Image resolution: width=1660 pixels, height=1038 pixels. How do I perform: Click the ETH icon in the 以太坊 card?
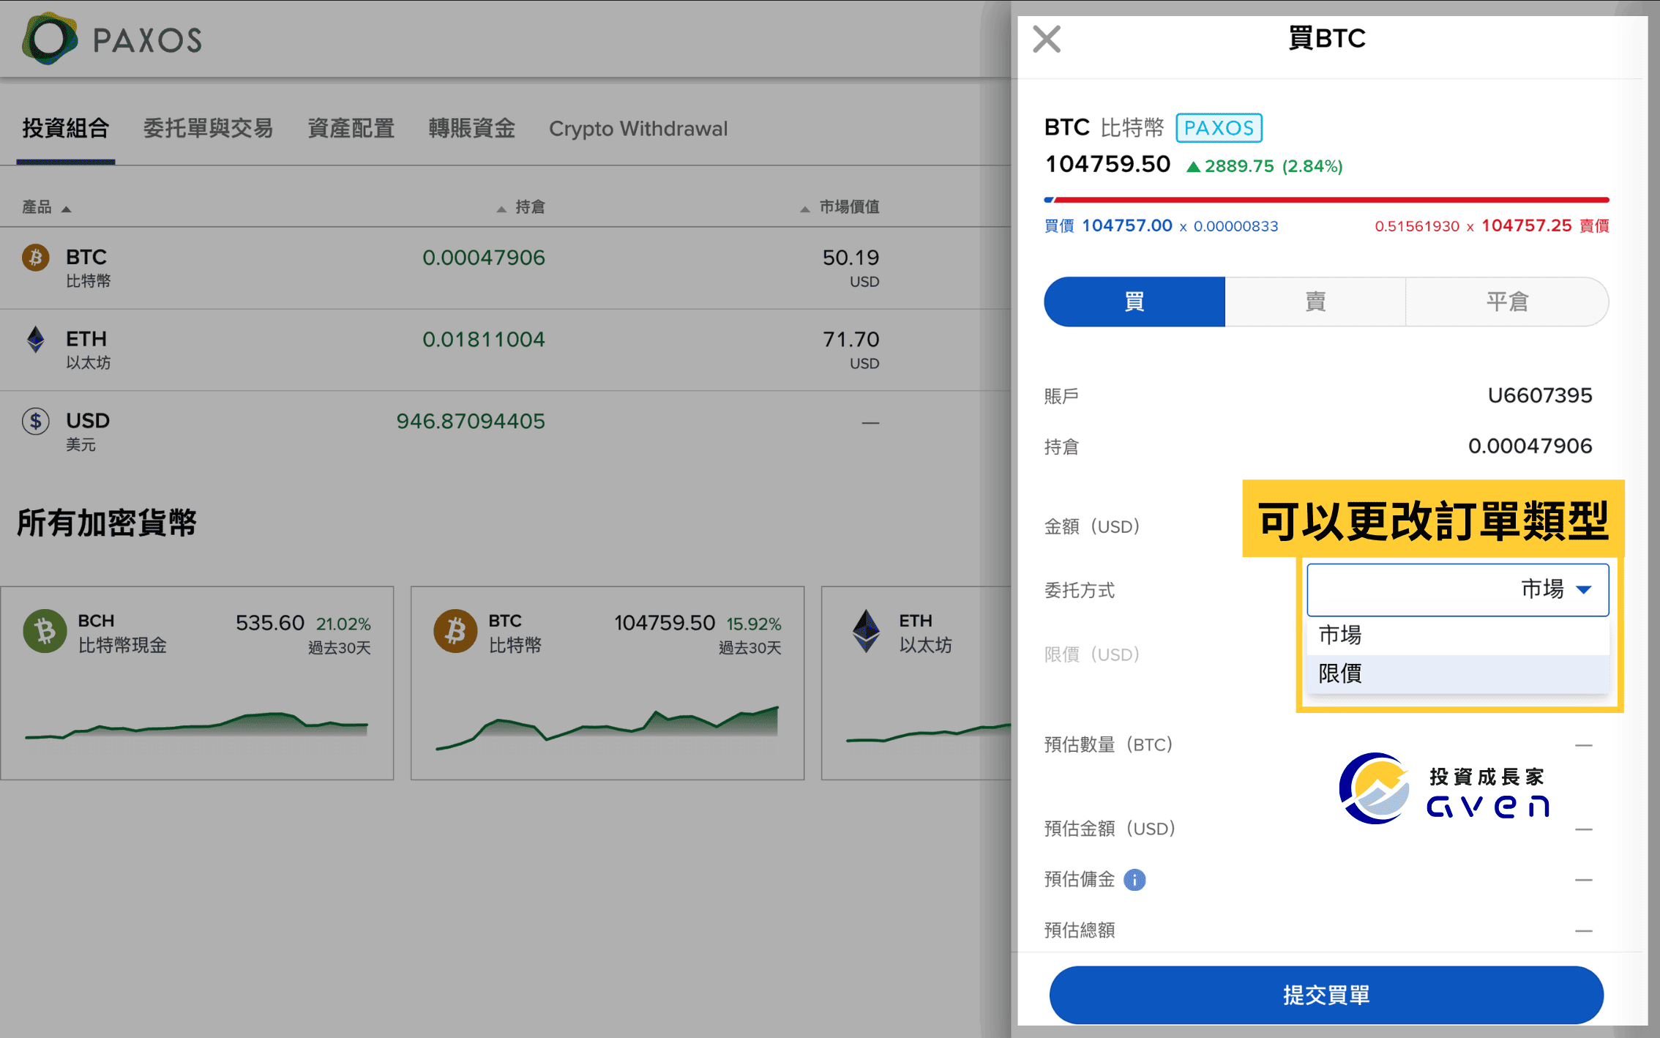click(867, 630)
